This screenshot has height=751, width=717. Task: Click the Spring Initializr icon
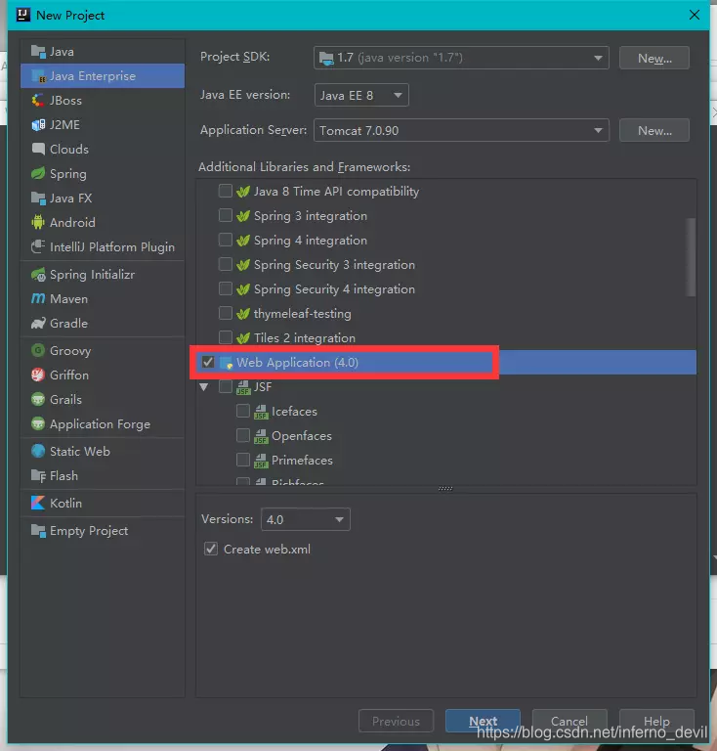pyautogui.click(x=38, y=275)
